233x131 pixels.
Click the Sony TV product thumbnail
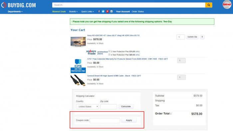[x=78, y=42]
